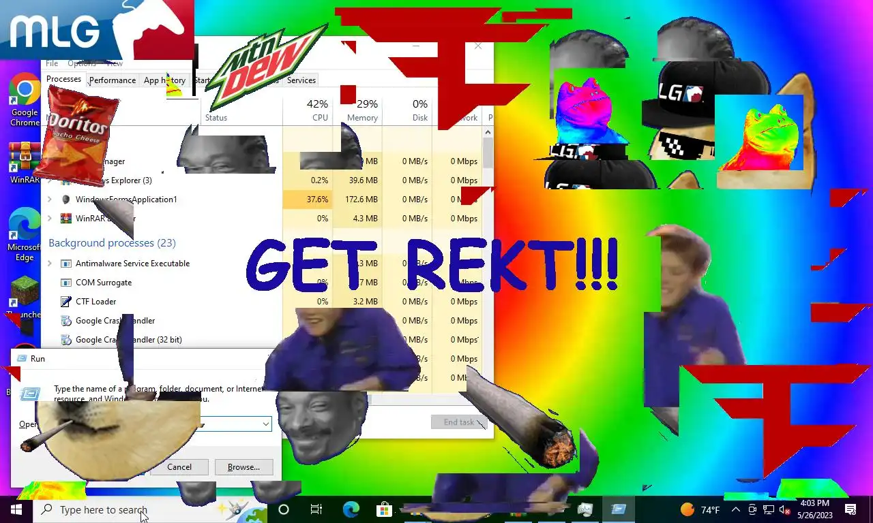Viewport: 873px width, 523px height.
Task: Click the Task Manager scrollbar up arrow
Action: coord(488,132)
